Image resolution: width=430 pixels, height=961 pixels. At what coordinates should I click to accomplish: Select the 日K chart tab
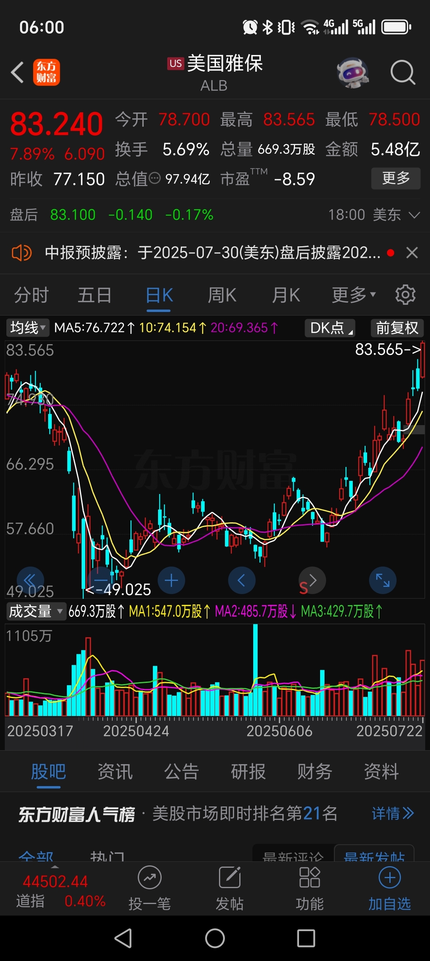(159, 295)
